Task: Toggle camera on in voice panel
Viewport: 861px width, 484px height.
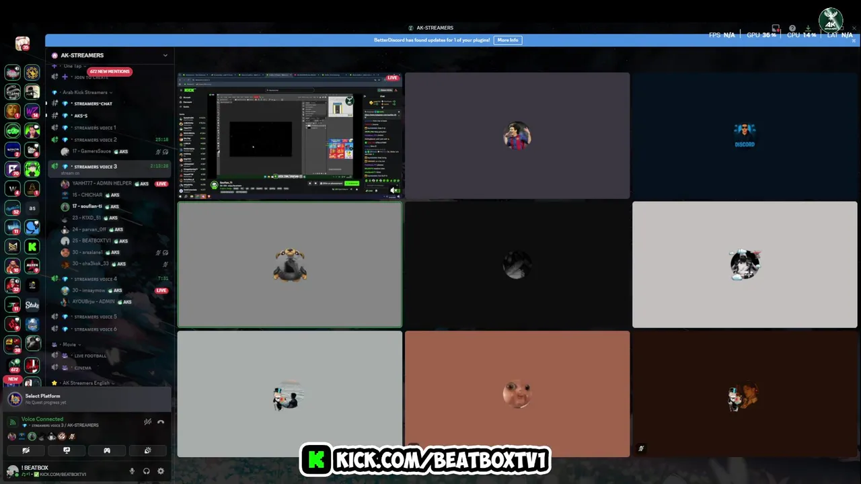Action: point(26,450)
